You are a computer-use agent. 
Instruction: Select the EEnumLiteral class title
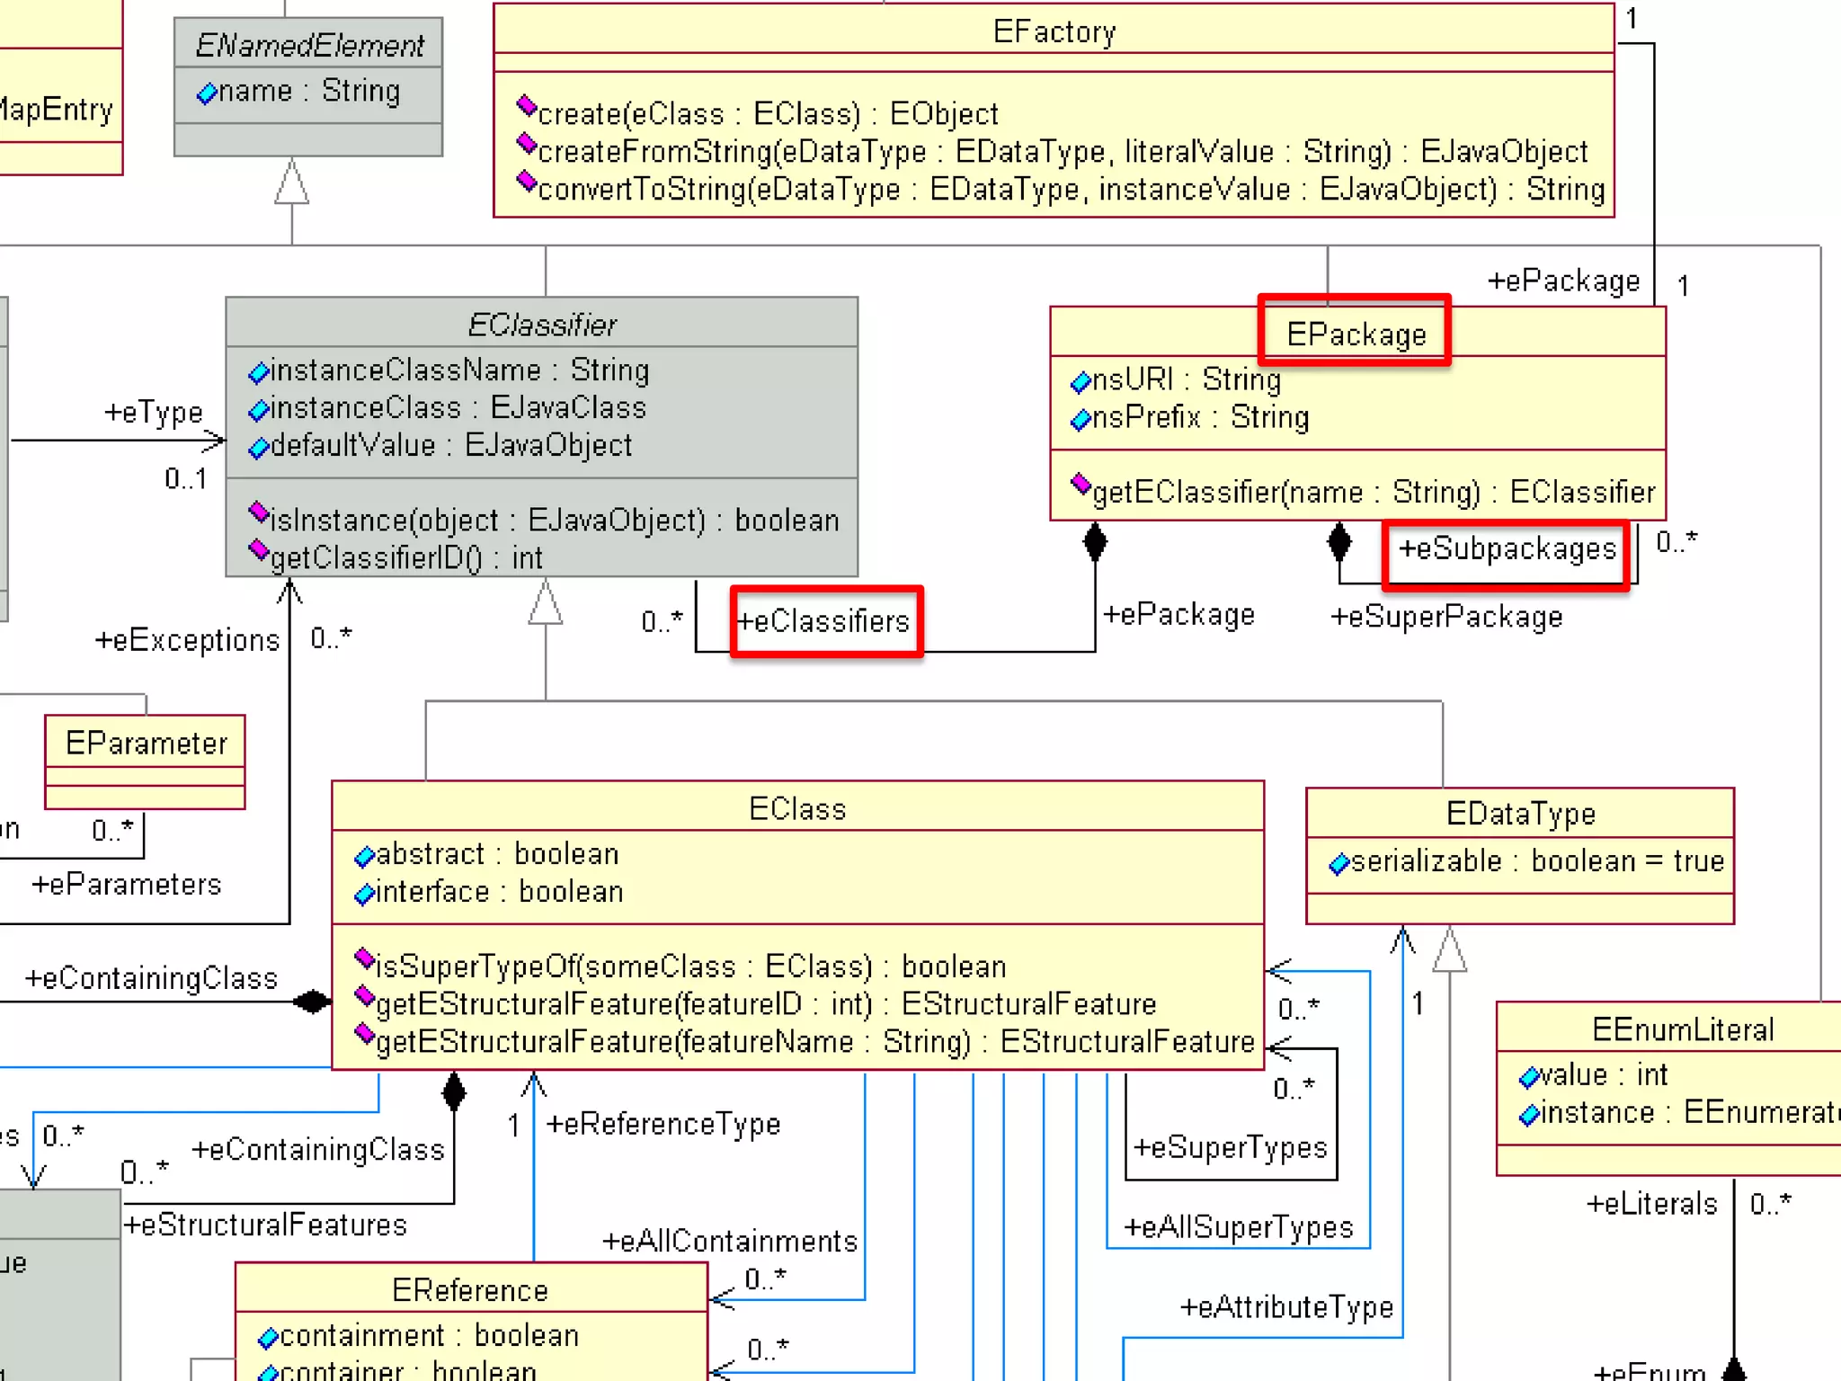point(1682,1029)
